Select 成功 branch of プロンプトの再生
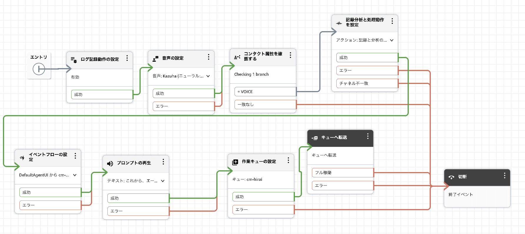Screen dimensions: 525x234 pyautogui.click(x=138, y=198)
